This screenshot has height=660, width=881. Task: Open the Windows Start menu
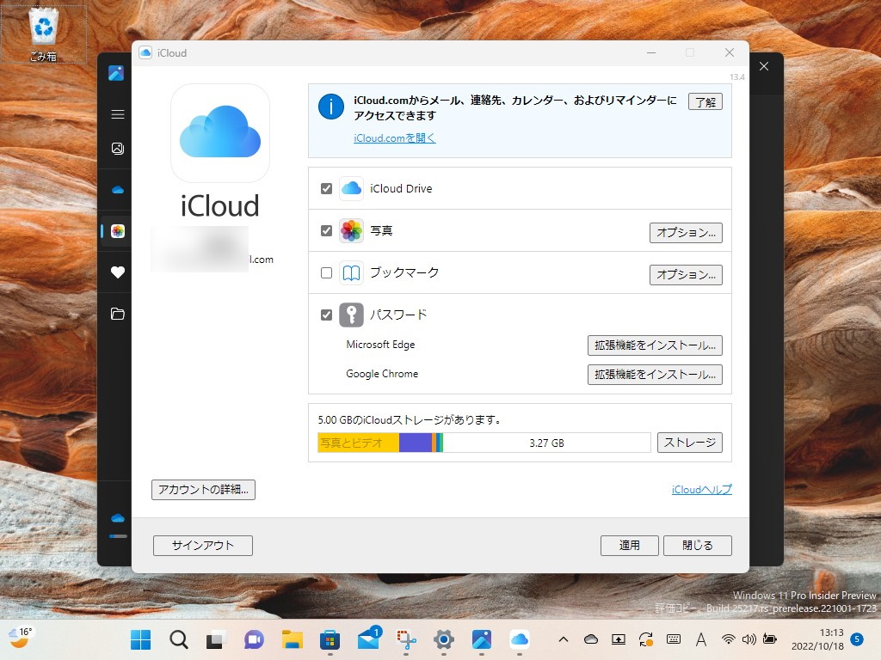(139, 639)
